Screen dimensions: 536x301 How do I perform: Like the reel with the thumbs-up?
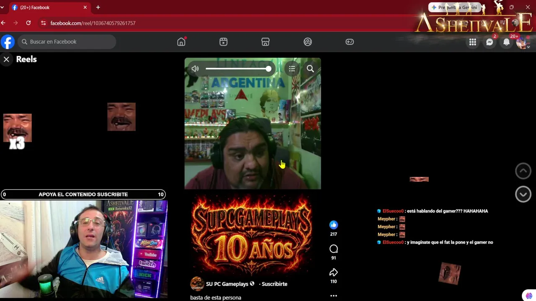333,225
